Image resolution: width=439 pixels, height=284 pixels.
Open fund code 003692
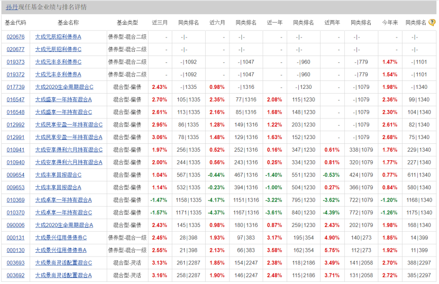click(x=16, y=276)
